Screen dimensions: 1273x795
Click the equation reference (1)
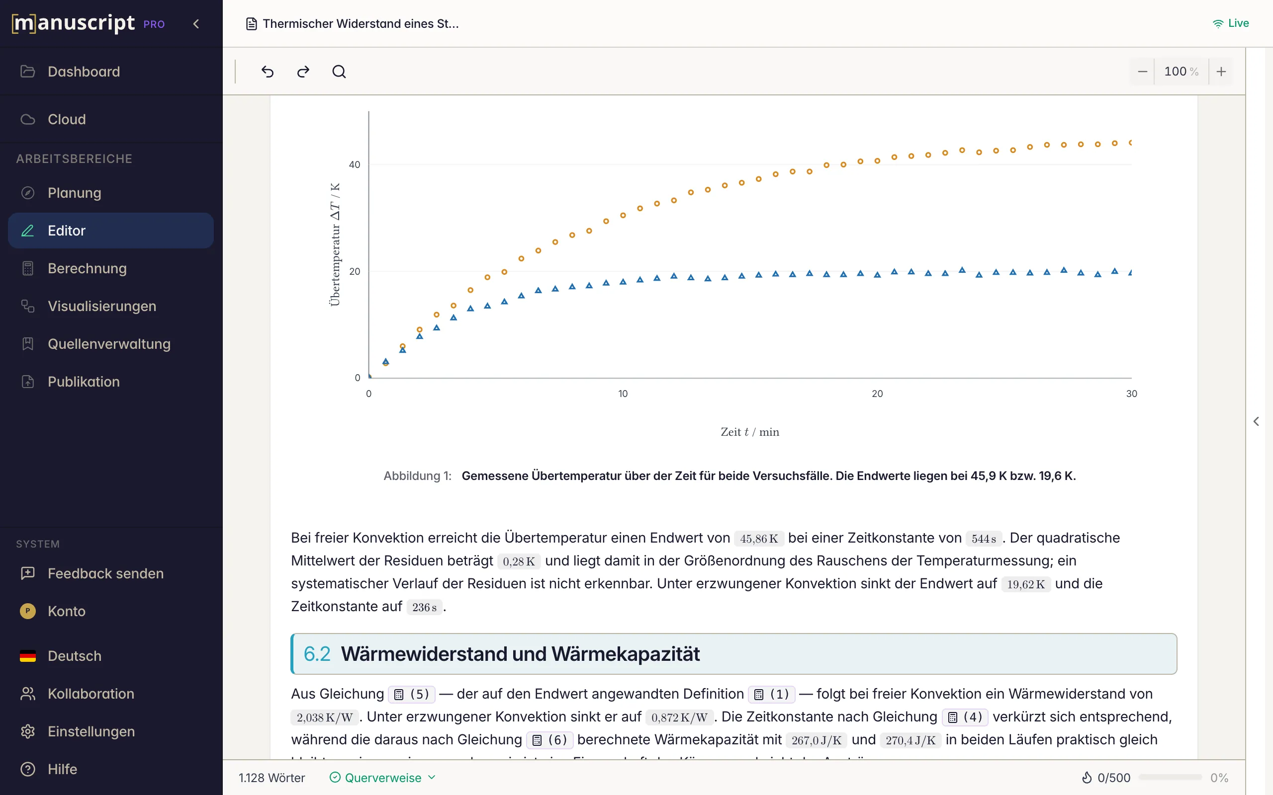(x=772, y=694)
